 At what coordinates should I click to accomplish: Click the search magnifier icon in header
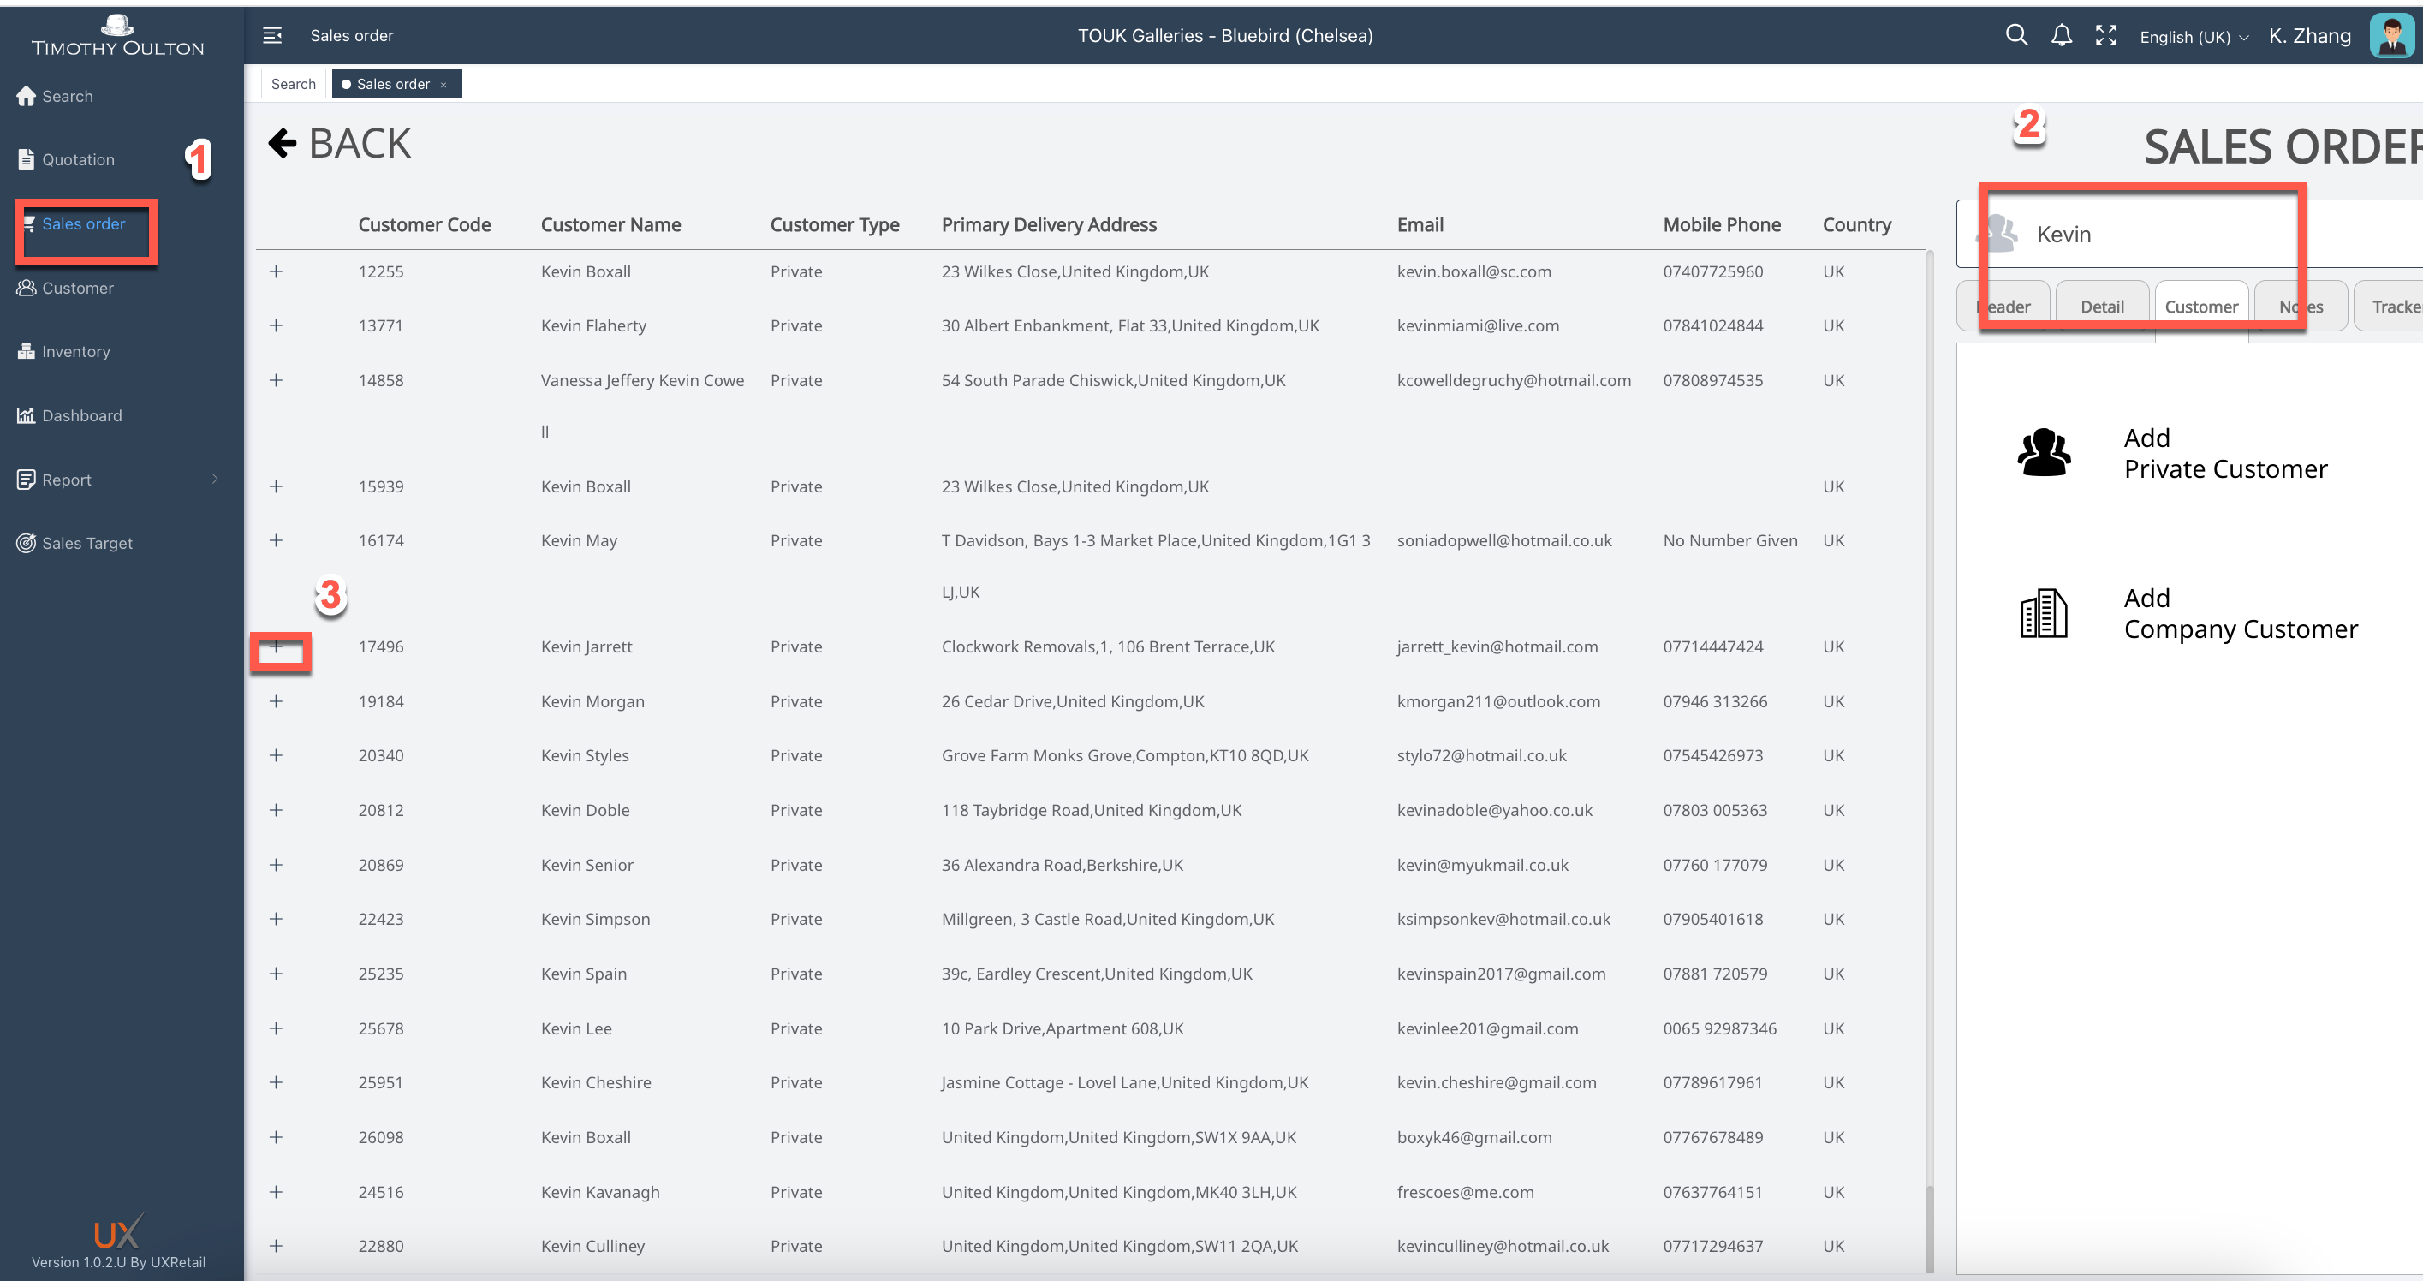(2015, 36)
